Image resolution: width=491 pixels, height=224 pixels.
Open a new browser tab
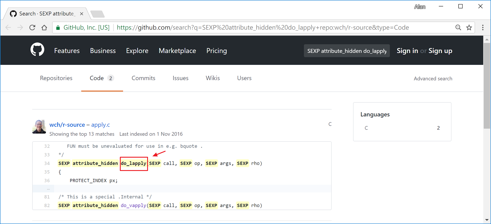click(98, 14)
